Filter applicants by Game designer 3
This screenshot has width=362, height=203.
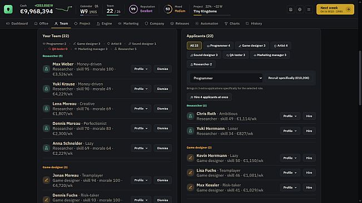[252, 45]
